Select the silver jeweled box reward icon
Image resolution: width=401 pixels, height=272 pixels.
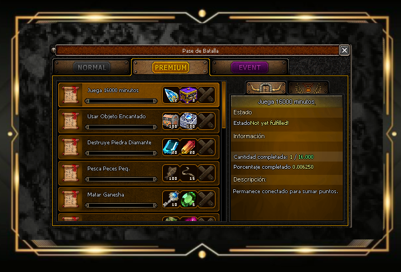click(x=188, y=121)
